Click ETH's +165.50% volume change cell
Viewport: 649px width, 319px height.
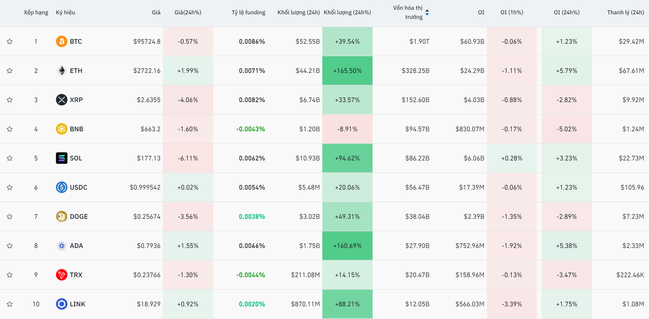[x=347, y=71]
